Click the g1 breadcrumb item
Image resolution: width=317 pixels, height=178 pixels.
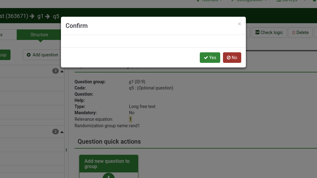[40, 16]
